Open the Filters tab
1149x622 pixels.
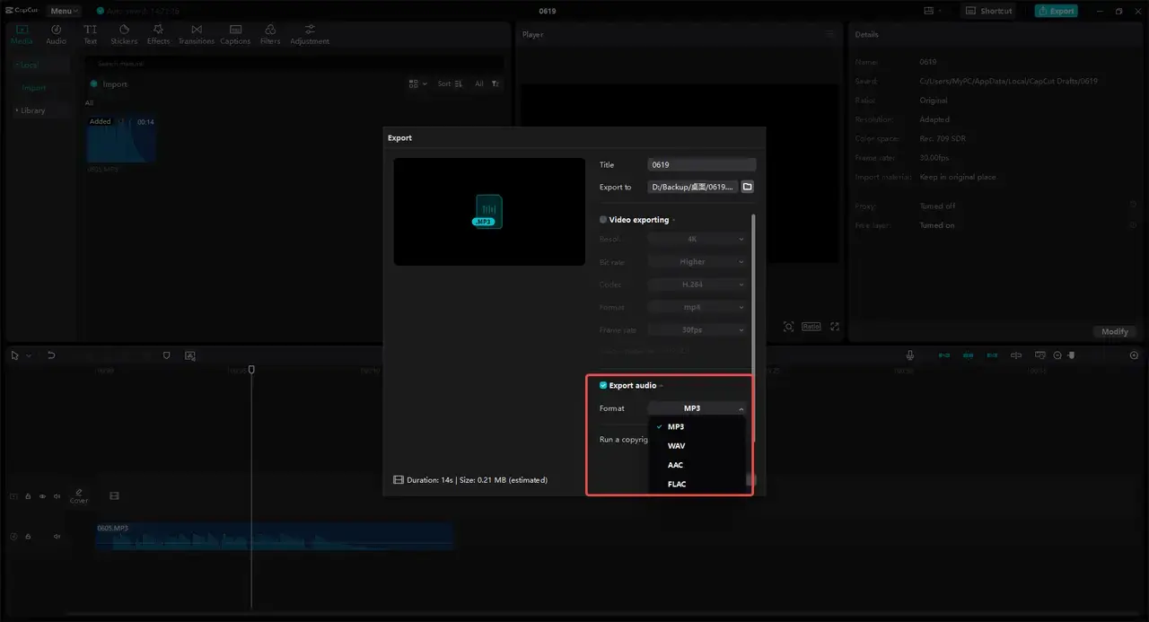click(x=270, y=34)
